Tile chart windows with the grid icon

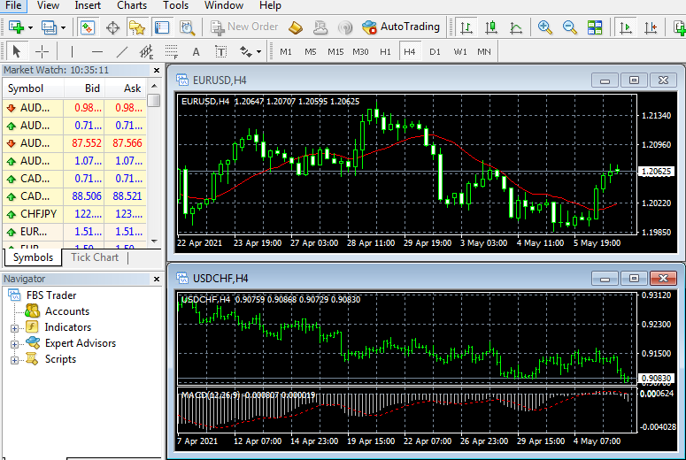point(595,27)
